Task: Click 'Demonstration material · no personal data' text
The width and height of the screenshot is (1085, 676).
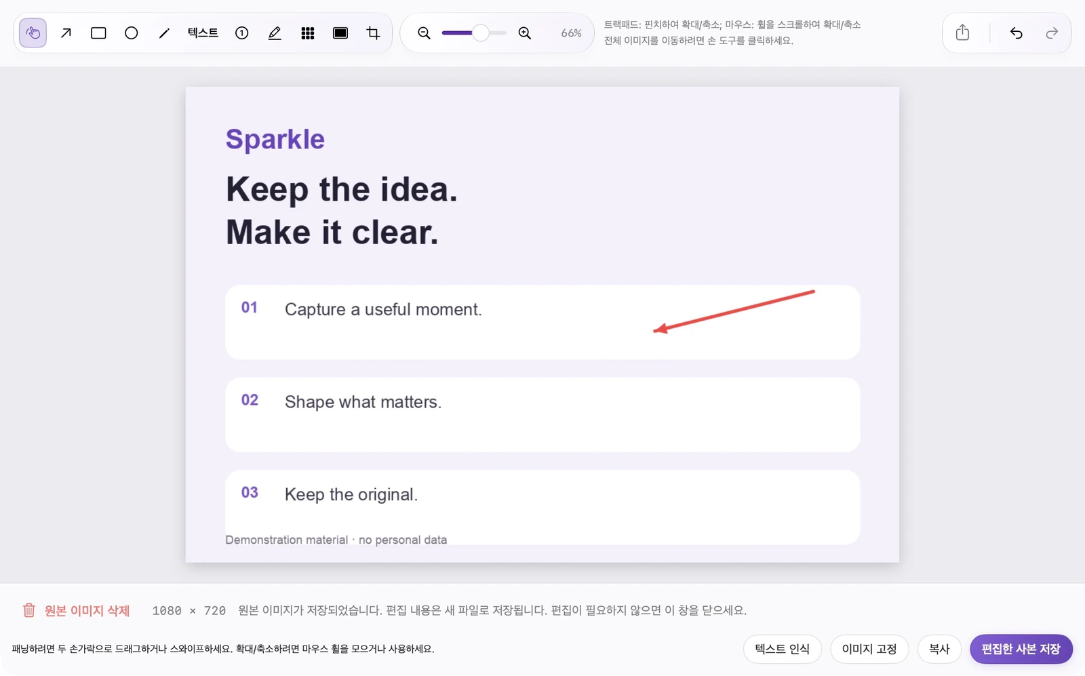Action: click(336, 540)
